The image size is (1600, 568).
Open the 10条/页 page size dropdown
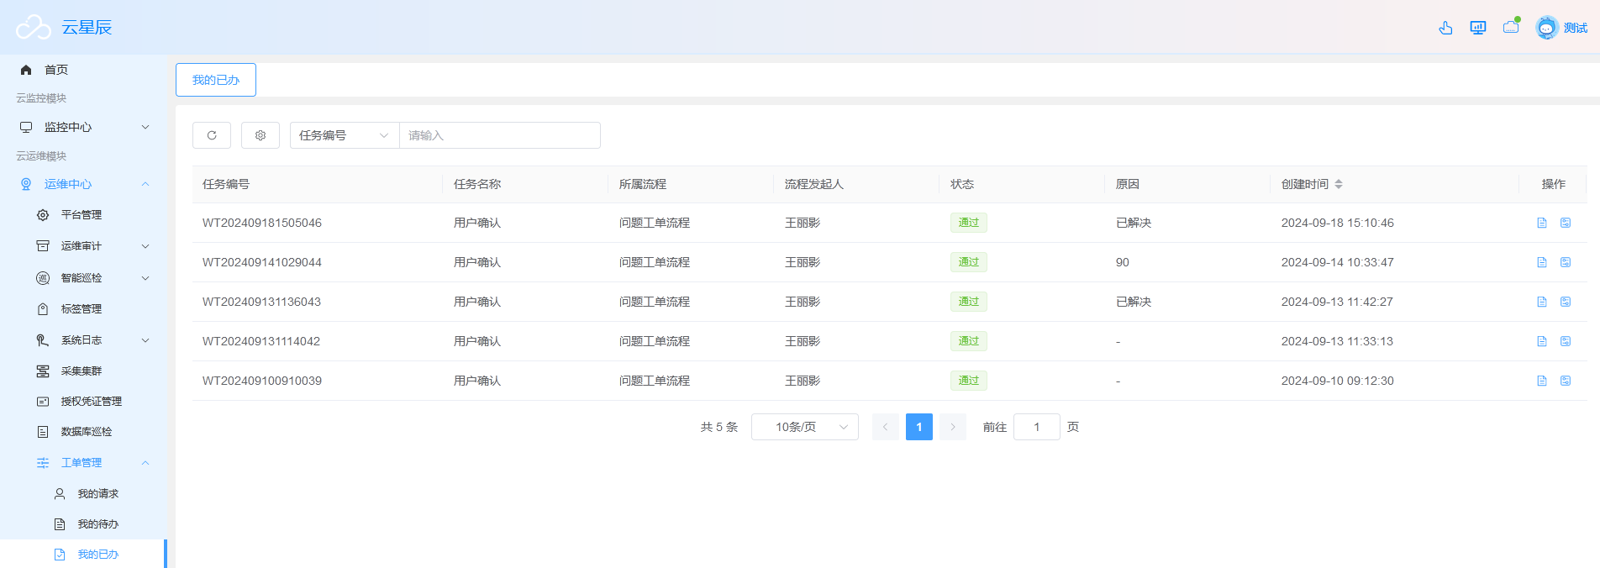pos(805,427)
